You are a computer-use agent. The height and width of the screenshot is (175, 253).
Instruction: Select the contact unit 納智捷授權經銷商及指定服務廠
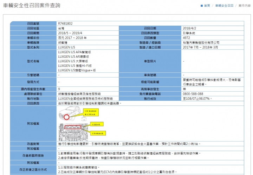click(x=79, y=94)
